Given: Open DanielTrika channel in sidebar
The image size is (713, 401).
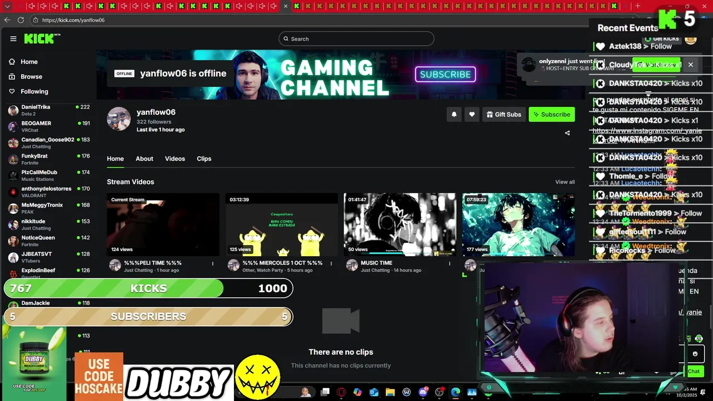Looking at the screenshot, I should 49,110.
